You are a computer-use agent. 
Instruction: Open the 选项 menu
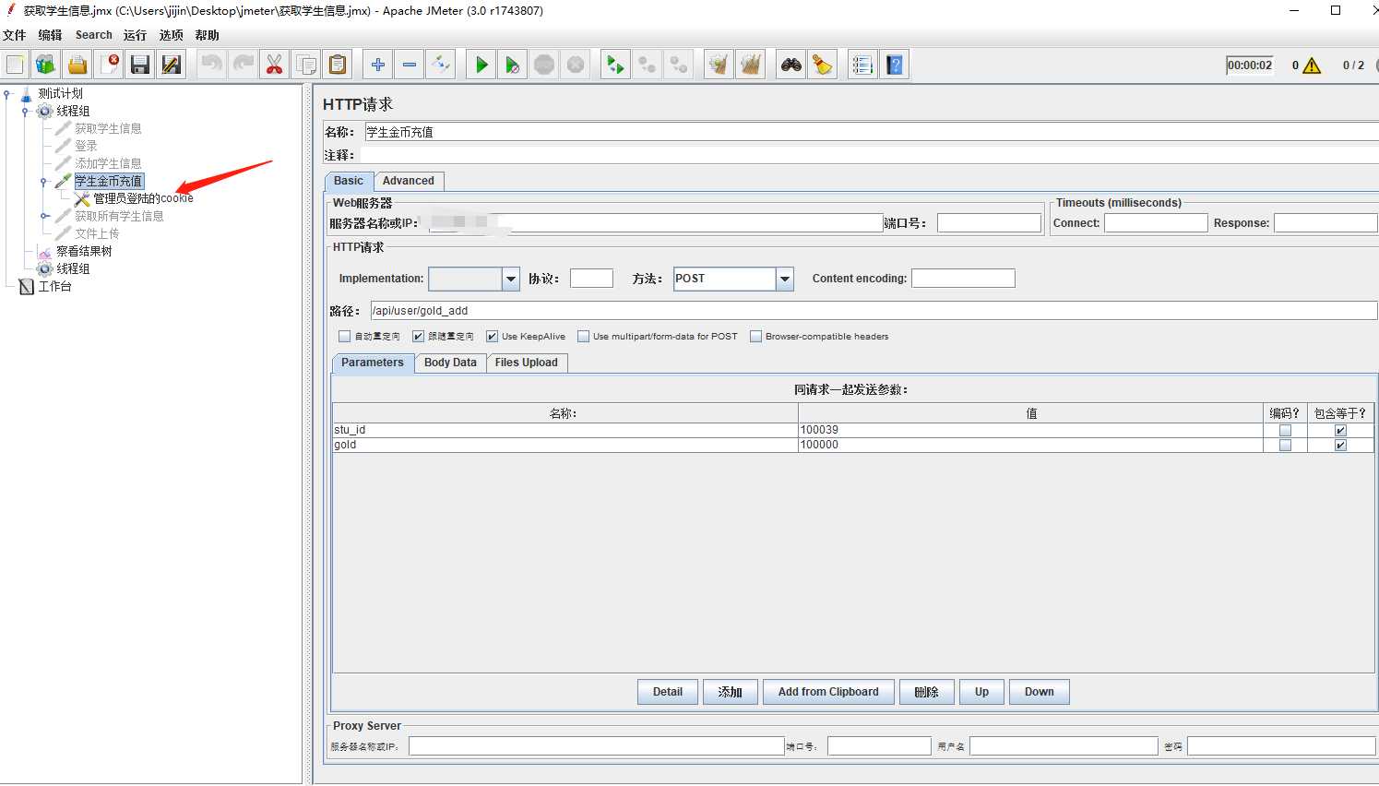click(x=171, y=35)
